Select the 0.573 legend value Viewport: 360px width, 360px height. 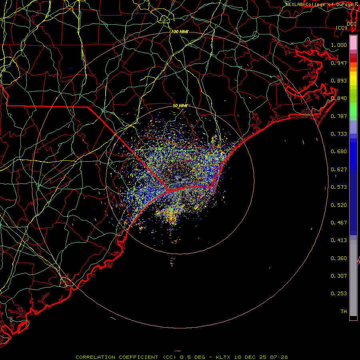click(x=339, y=187)
